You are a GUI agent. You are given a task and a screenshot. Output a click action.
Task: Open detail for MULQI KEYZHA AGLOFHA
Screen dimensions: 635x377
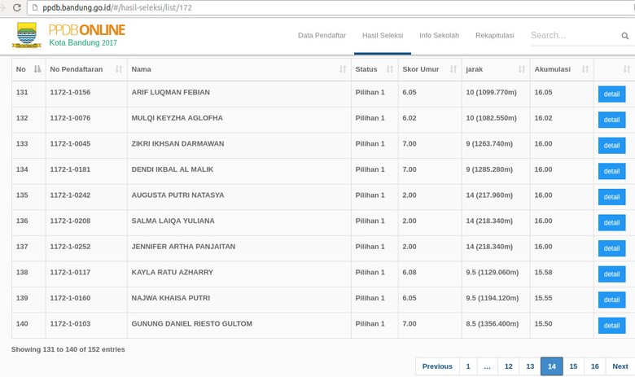click(611, 120)
